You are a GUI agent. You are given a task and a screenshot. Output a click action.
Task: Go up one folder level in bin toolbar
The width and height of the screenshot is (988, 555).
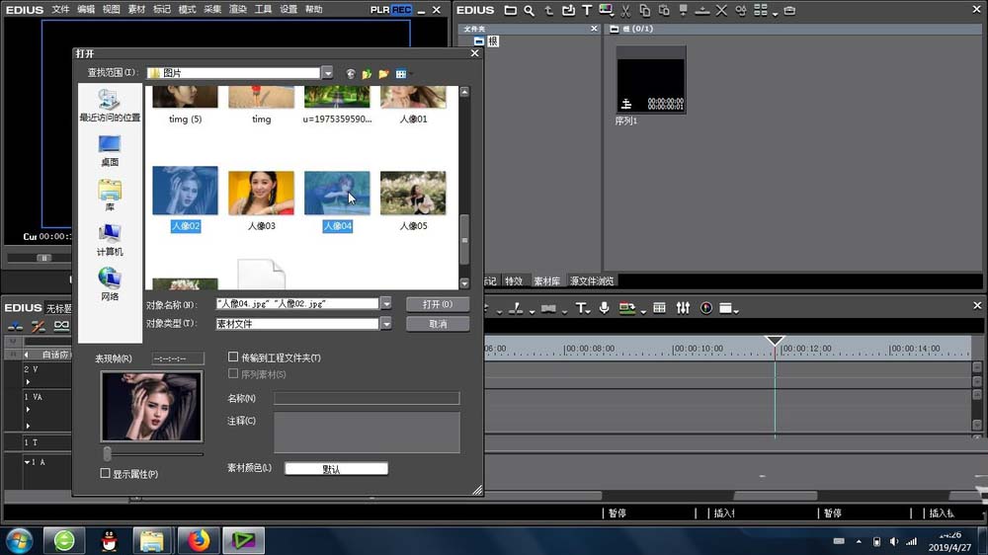548,10
